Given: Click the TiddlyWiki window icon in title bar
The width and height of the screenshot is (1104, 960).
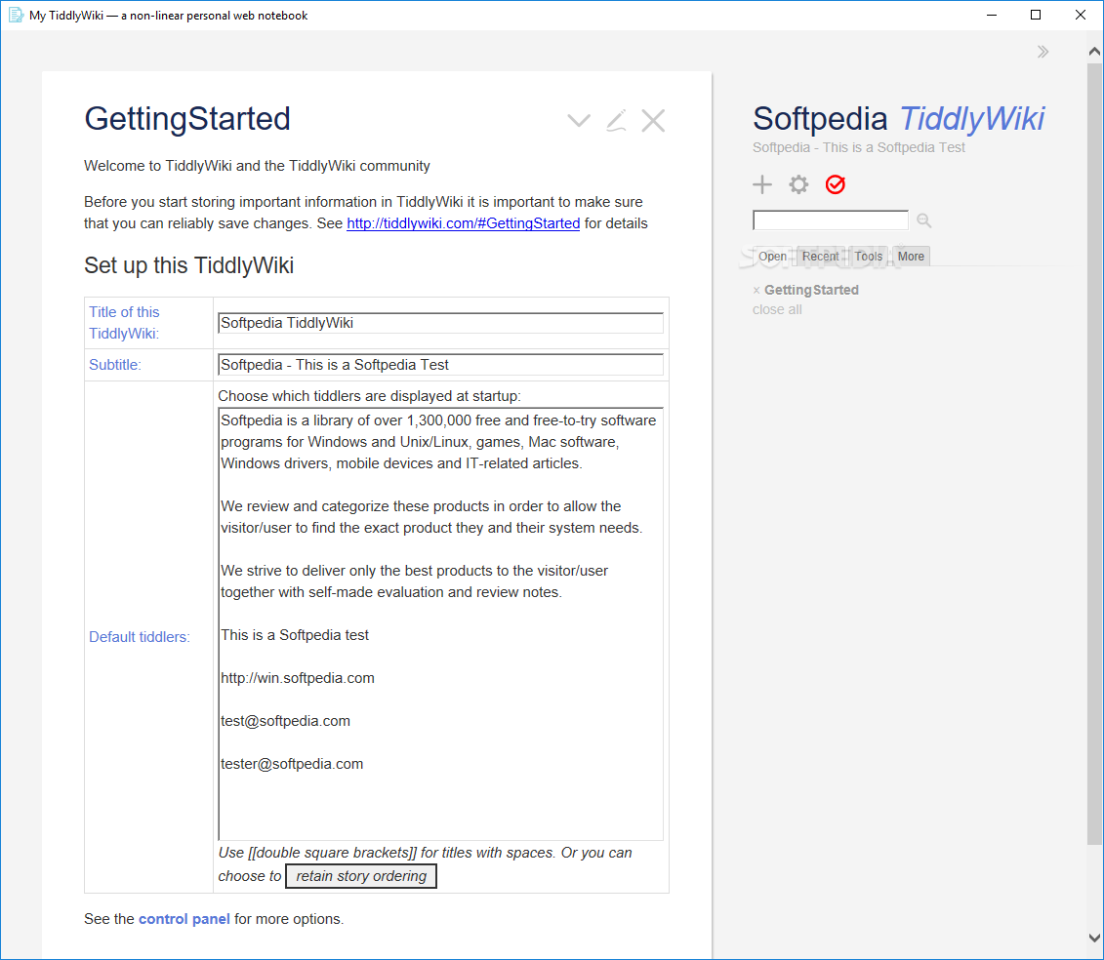Looking at the screenshot, I should 16,15.
